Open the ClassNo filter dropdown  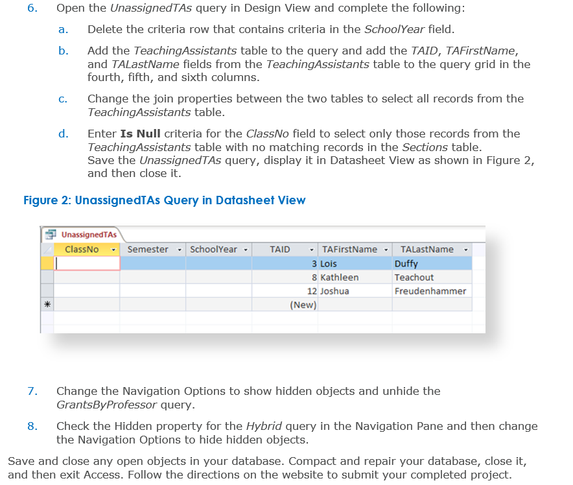point(112,248)
